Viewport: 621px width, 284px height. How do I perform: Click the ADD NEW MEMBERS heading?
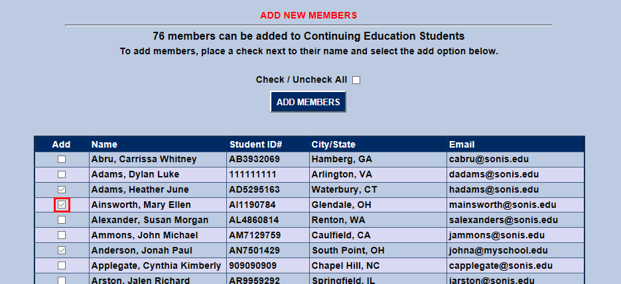click(309, 15)
